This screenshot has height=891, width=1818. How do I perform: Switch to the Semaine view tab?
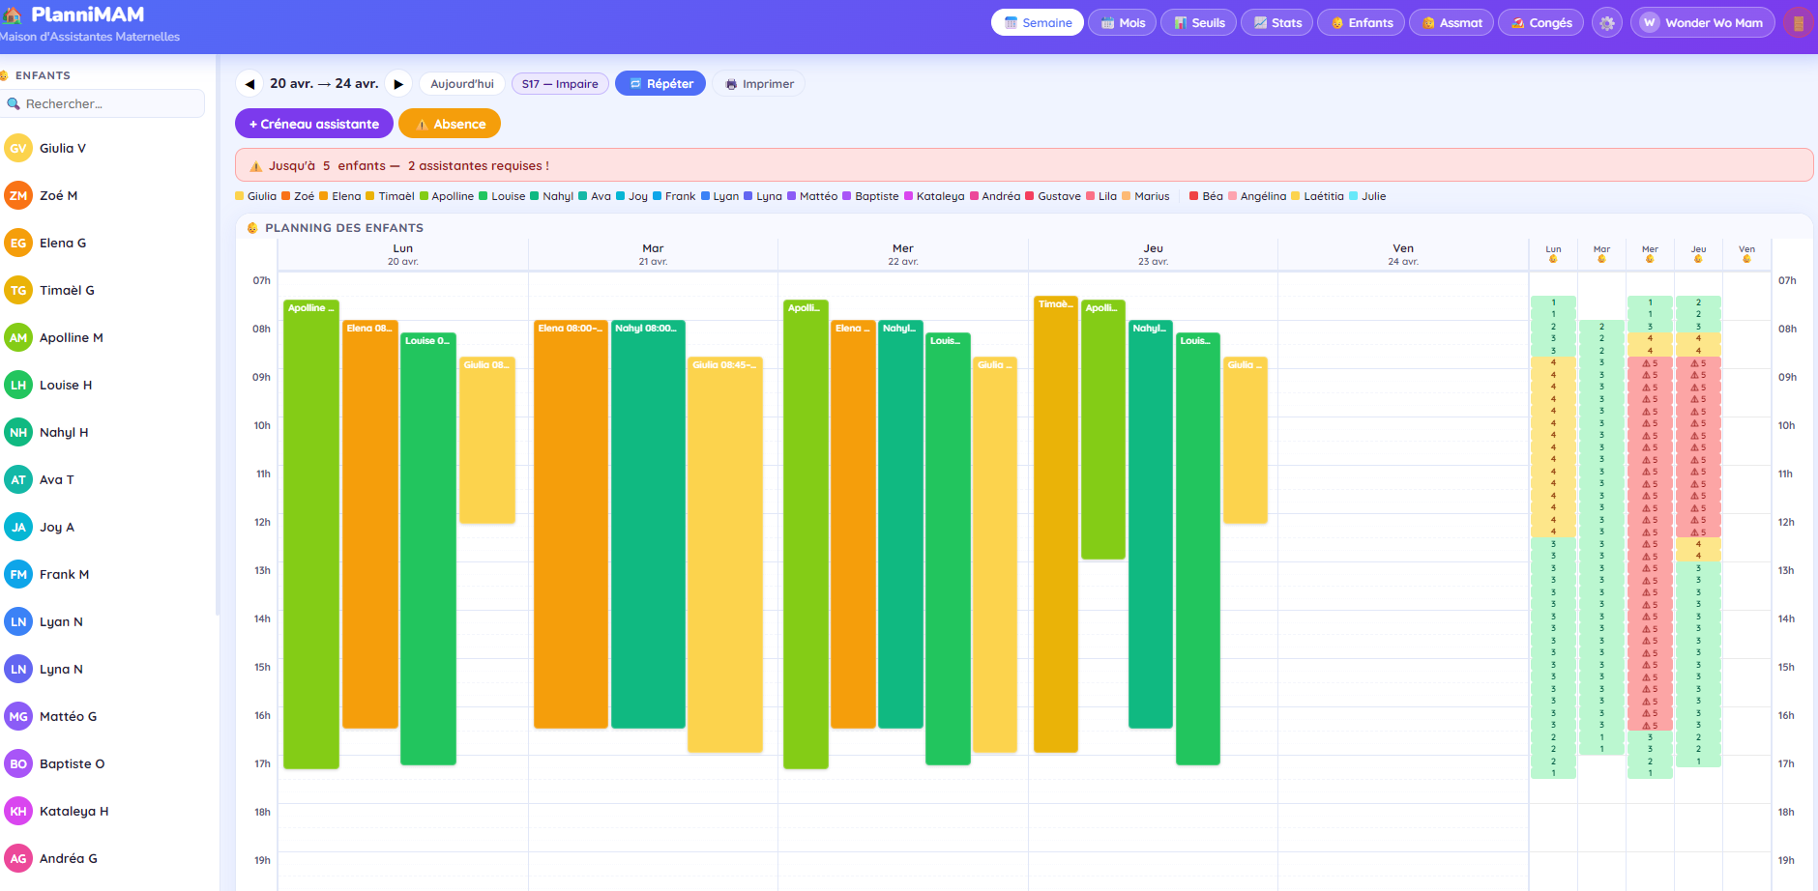pos(1037,21)
